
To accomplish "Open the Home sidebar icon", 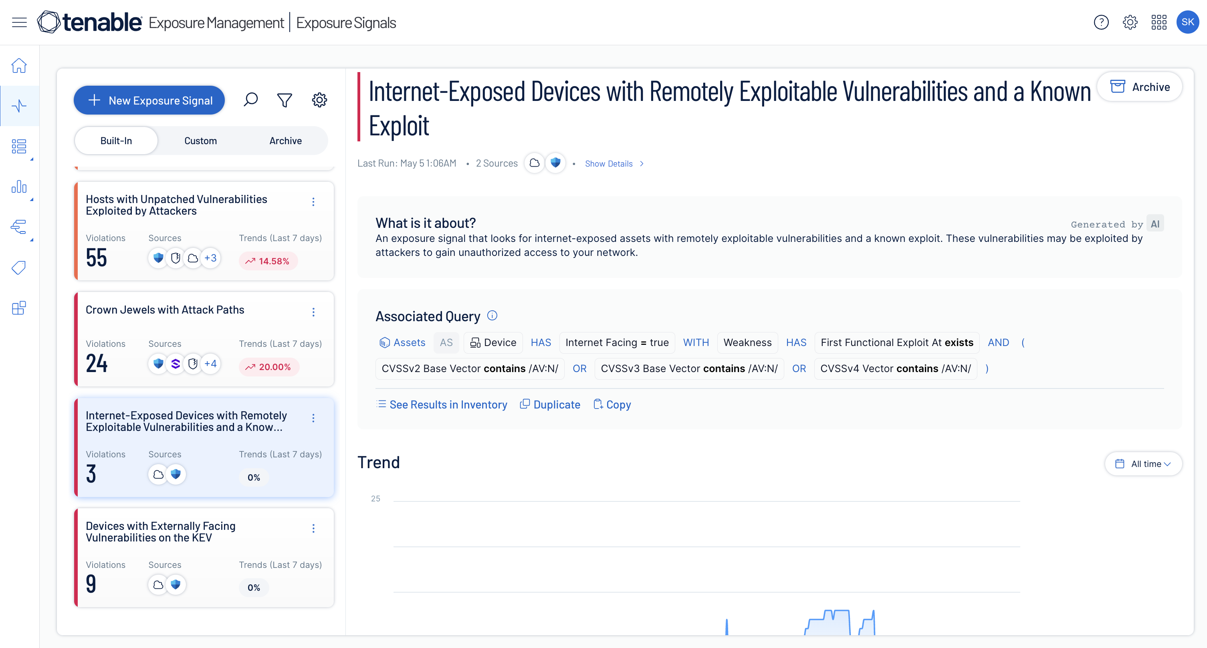I will coord(19,66).
